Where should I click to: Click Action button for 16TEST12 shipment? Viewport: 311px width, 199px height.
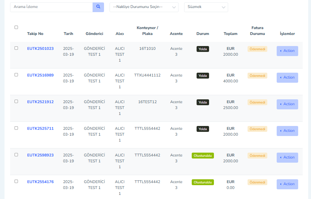(287, 104)
